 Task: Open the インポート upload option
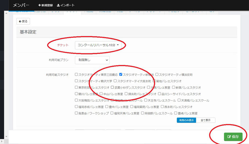click(x=66, y=5)
